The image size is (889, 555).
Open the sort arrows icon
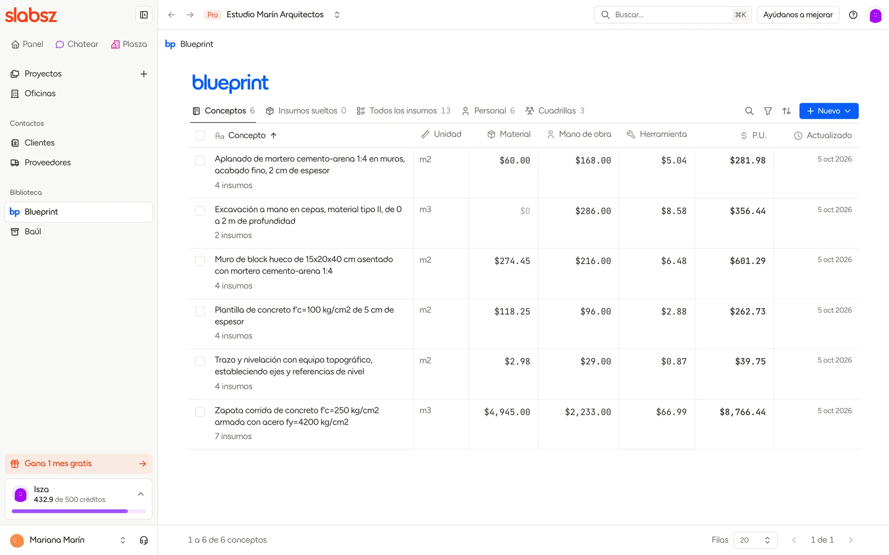(x=786, y=111)
